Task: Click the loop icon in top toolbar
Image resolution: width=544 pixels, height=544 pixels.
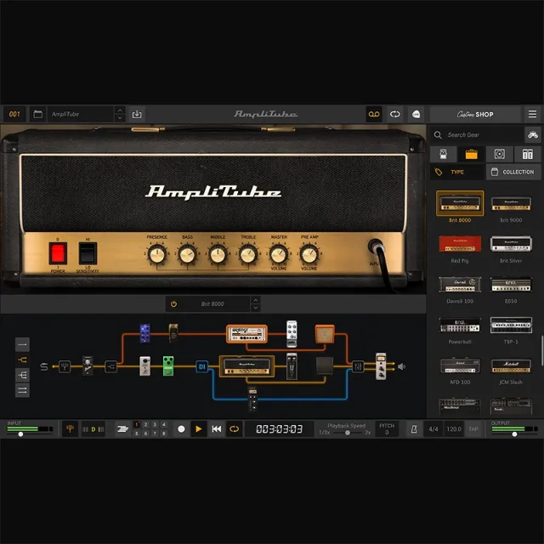Action: (x=395, y=114)
